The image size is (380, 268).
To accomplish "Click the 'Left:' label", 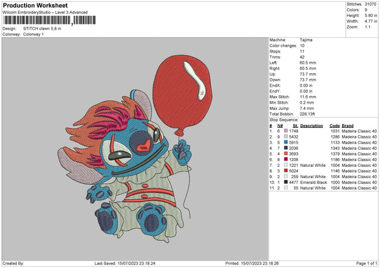I will pos(274,63).
